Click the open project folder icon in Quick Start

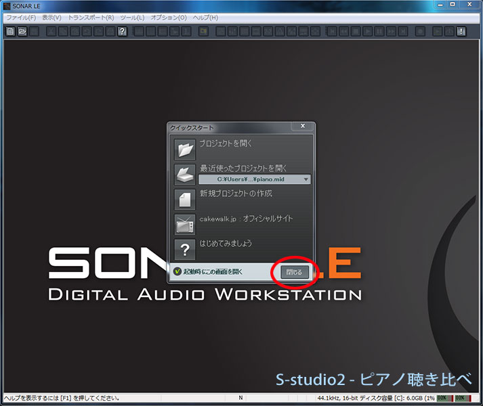coord(185,149)
